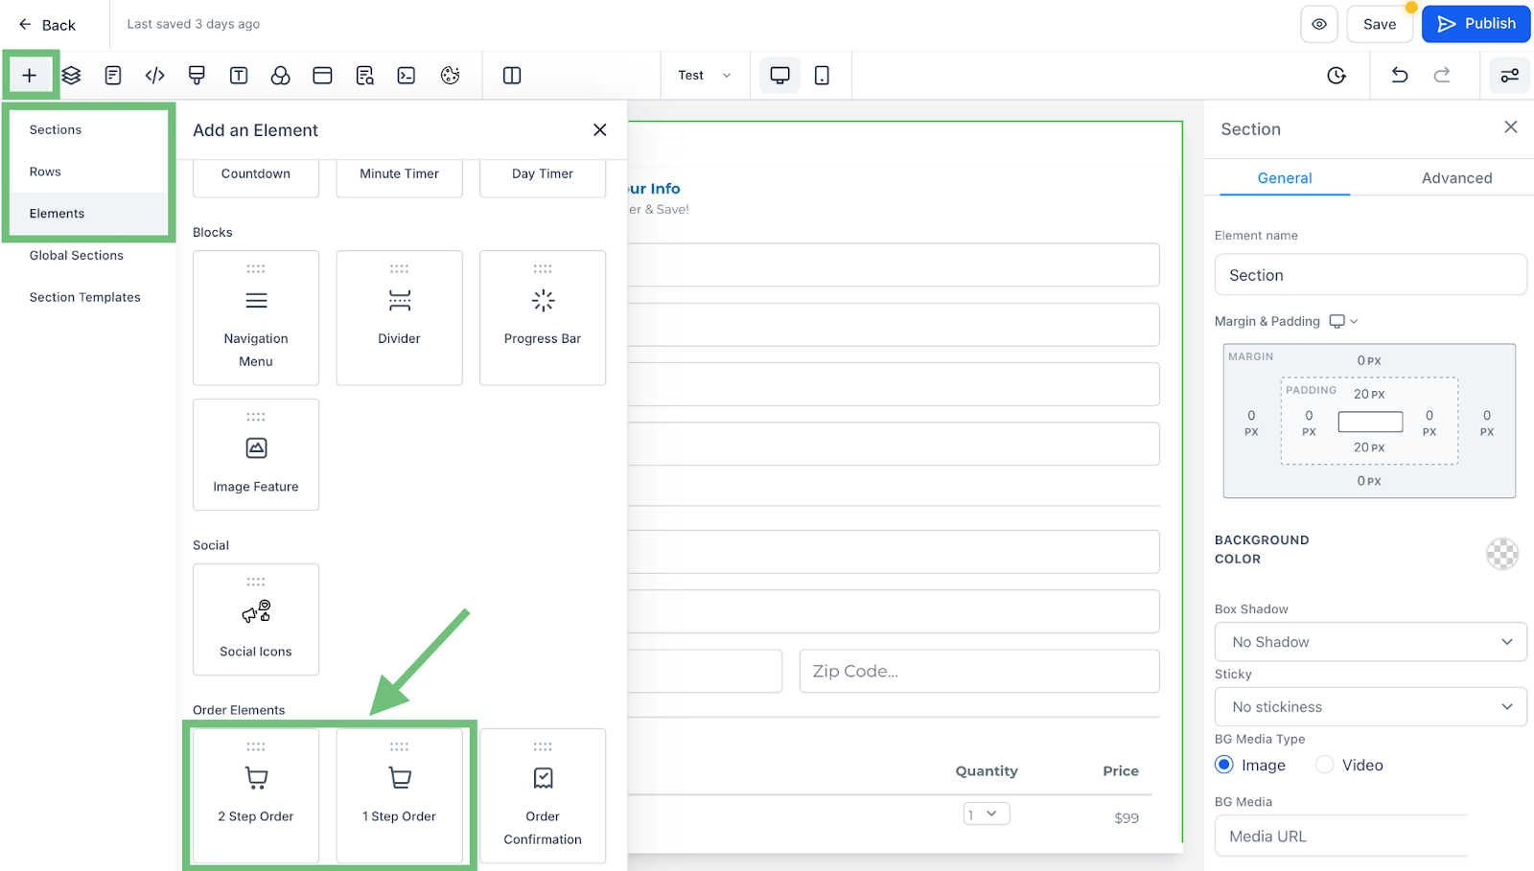This screenshot has width=1534, height=871.
Task: Switch to mobile view
Action: tap(822, 75)
